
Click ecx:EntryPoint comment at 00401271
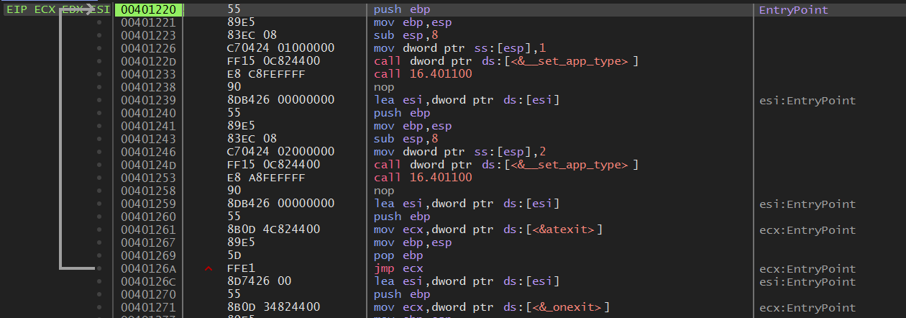[x=807, y=307]
